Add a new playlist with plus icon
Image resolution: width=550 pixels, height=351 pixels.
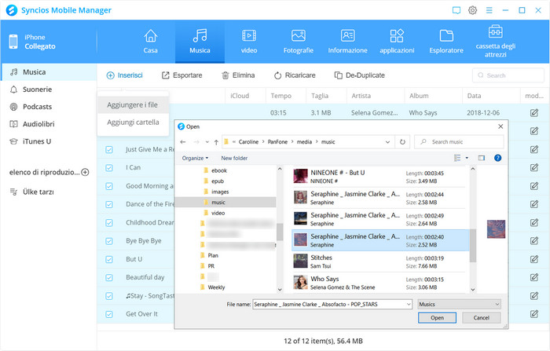click(x=85, y=172)
